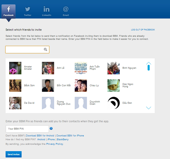Click the friend list scrollbar handle
Screen dimensions: 170x159
click(x=149, y=68)
